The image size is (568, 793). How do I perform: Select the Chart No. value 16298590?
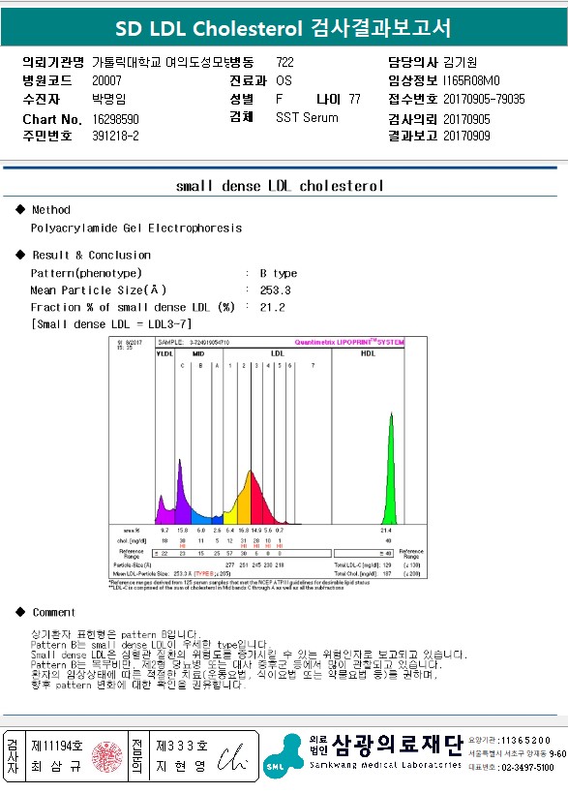coord(115,119)
